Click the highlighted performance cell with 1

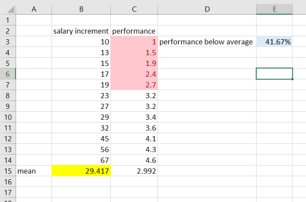tap(134, 42)
